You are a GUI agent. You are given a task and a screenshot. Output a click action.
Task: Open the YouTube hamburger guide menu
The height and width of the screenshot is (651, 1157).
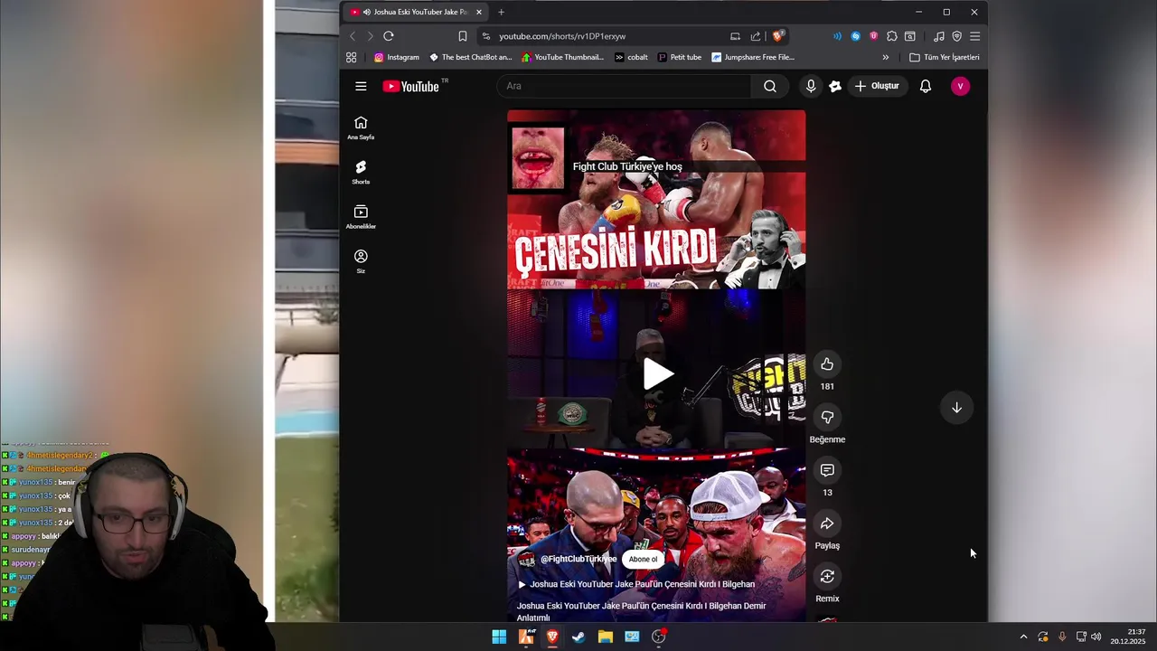(361, 86)
